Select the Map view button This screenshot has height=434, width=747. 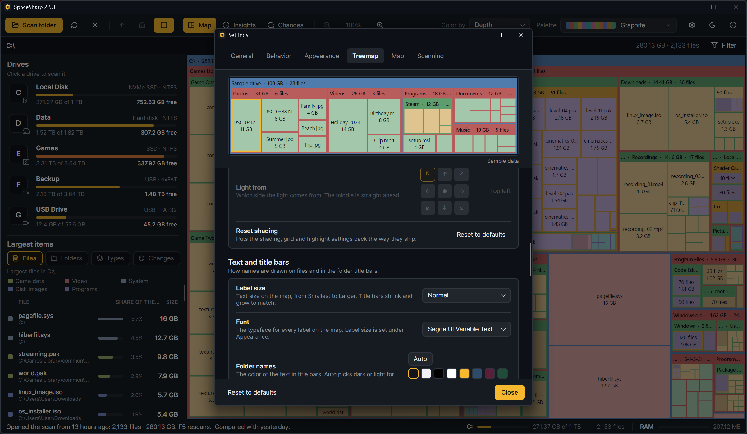click(x=199, y=25)
